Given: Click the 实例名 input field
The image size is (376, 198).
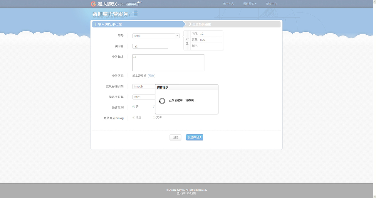Looking at the screenshot, I should [150, 46].
